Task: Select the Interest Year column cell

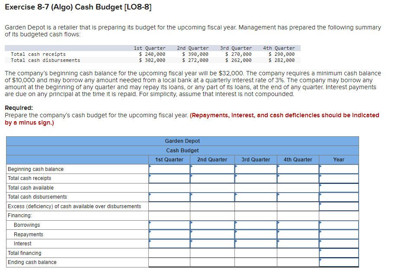Action: click(x=338, y=243)
